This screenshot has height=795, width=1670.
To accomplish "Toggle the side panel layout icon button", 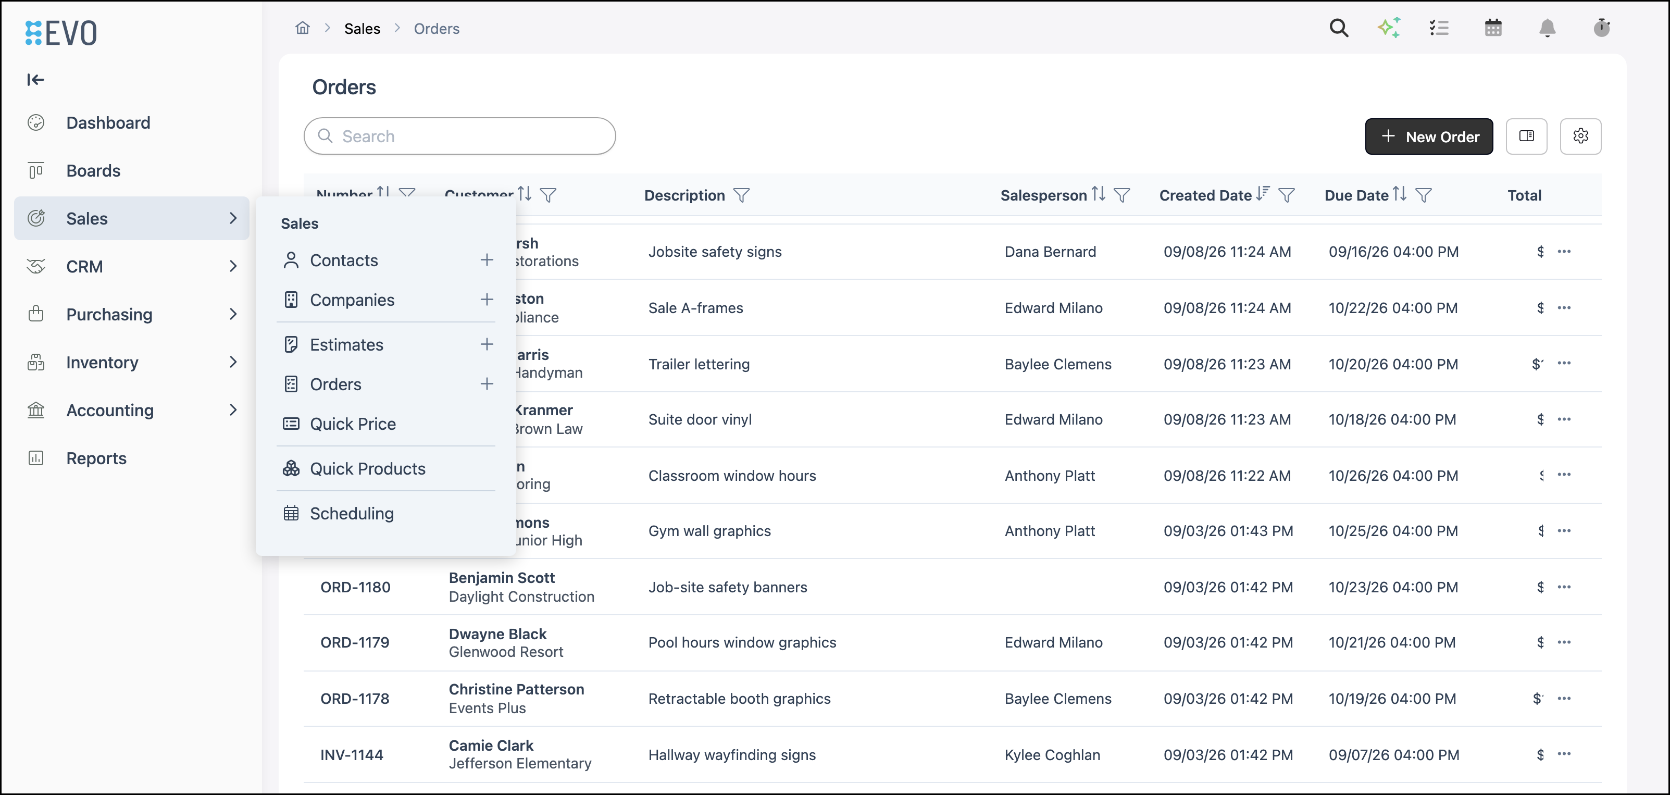I will (x=1526, y=136).
